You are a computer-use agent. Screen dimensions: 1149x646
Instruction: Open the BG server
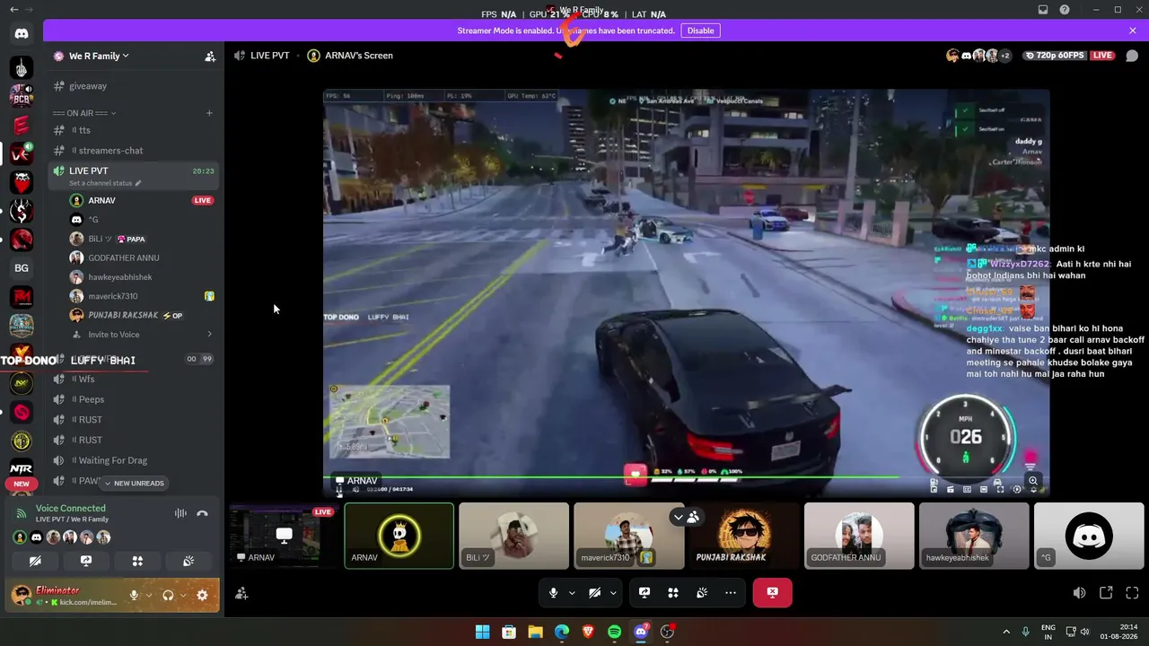(x=22, y=267)
